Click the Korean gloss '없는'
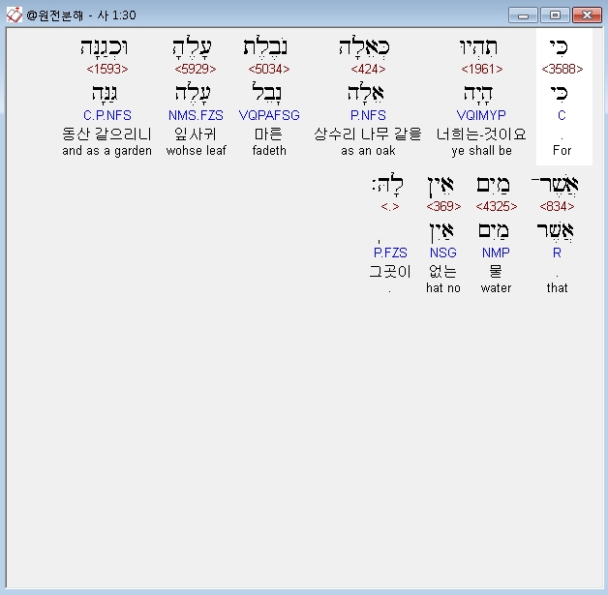The width and height of the screenshot is (608, 595). (x=442, y=271)
